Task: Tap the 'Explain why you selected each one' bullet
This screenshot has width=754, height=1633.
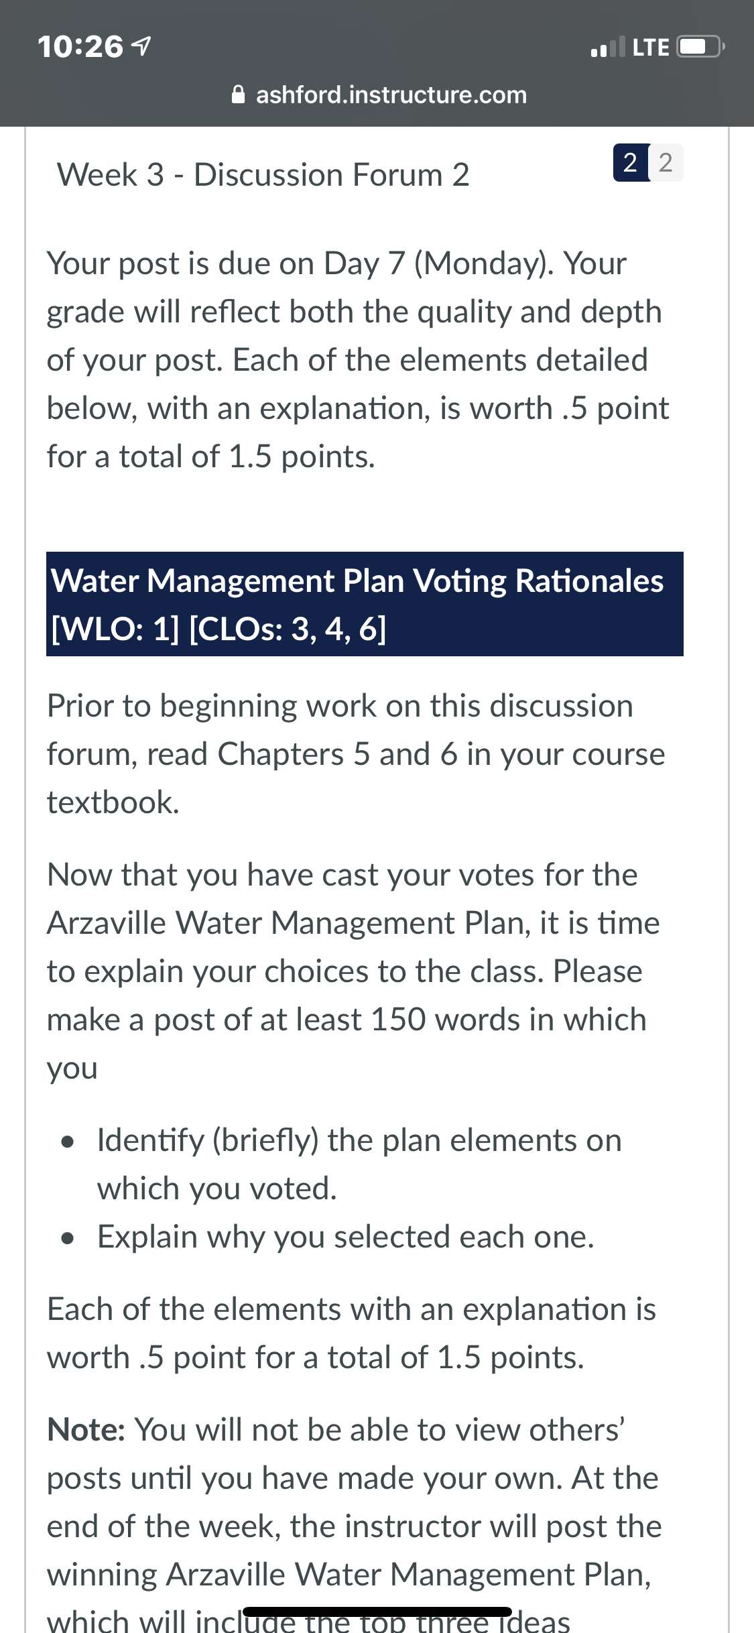Action: pyautogui.click(x=346, y=1236)
